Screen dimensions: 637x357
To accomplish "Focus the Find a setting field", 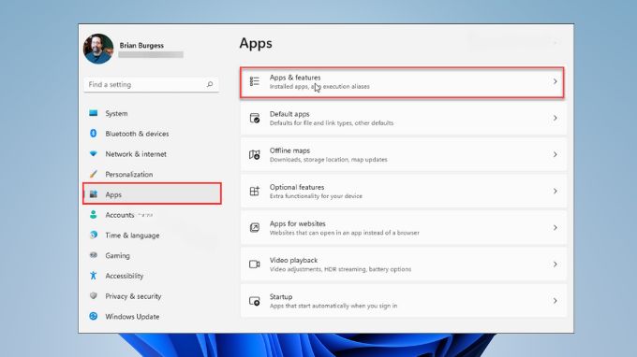I will [151, 84].
